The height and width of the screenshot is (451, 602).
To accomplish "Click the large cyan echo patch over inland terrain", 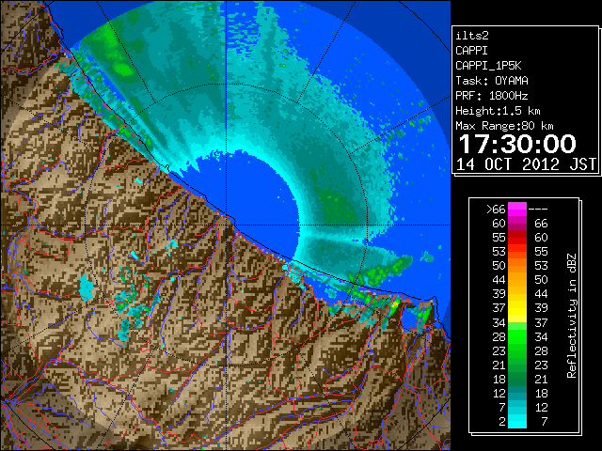I will [86, 288].
